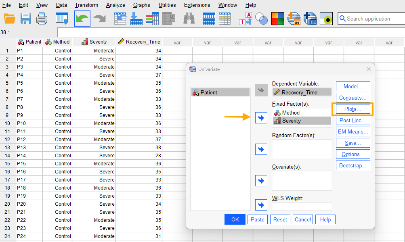Open the Post Hoc tests dialog
Image resolution: width=405 pixels, height=242 pixels.
pos(353,120)
